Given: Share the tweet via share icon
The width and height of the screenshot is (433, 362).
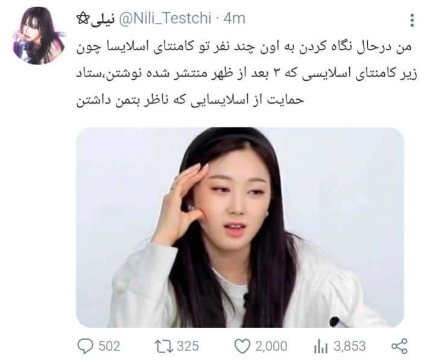Looking at the screenshot, I should pyautogui.click(x=399, y=346).
